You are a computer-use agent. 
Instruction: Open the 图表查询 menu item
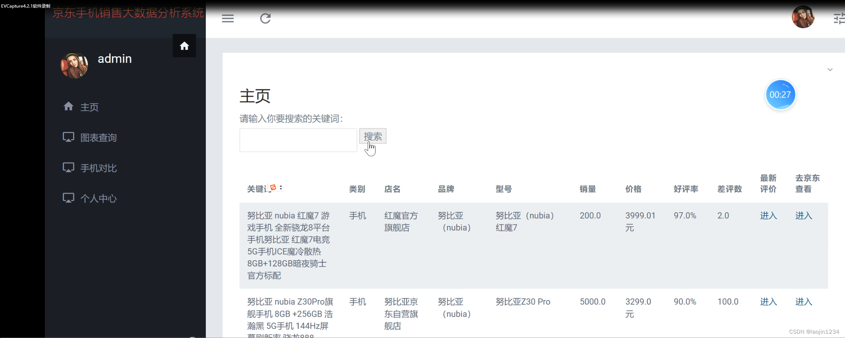coord(98,137)
